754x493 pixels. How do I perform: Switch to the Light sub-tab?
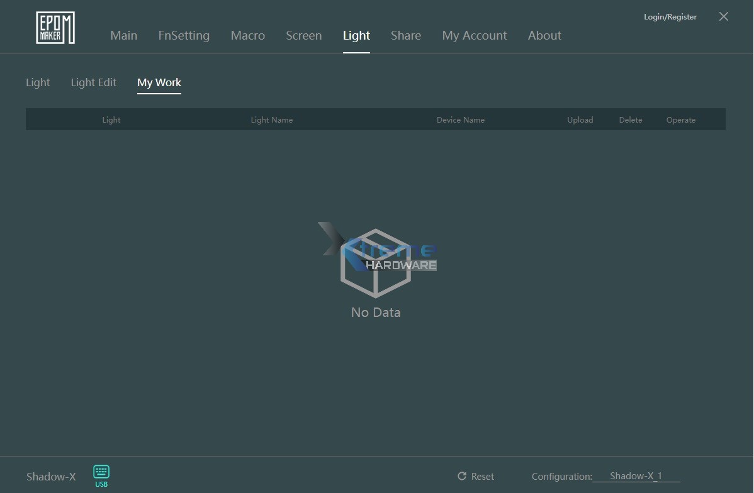coord(38,82)
